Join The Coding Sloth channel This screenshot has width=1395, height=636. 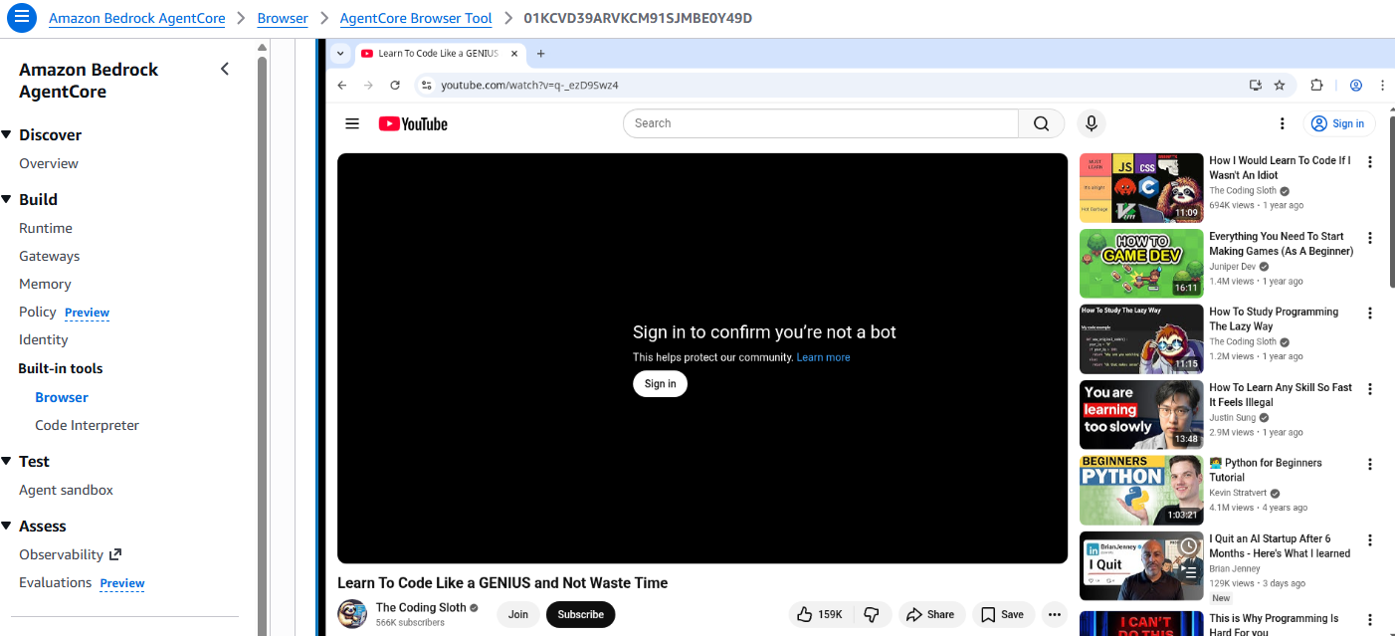518,614
